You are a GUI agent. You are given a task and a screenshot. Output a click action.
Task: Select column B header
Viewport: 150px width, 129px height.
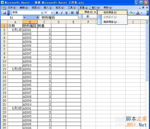click(x=30, y=22)
